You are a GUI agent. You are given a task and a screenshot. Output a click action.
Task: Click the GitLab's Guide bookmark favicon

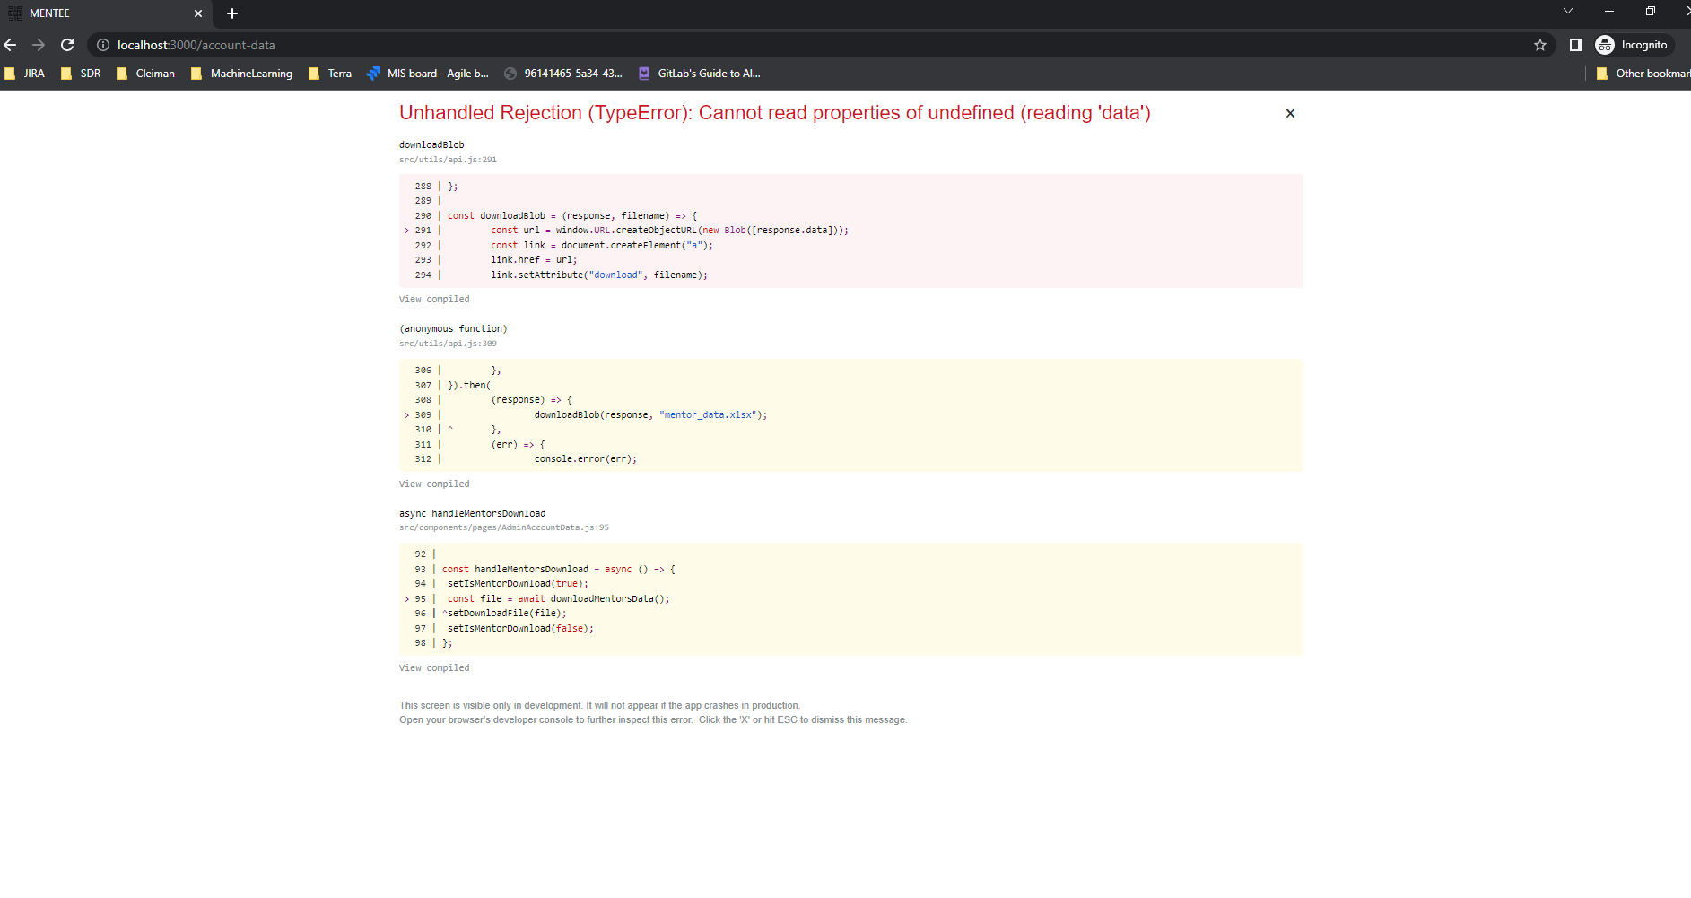point(644,73)
